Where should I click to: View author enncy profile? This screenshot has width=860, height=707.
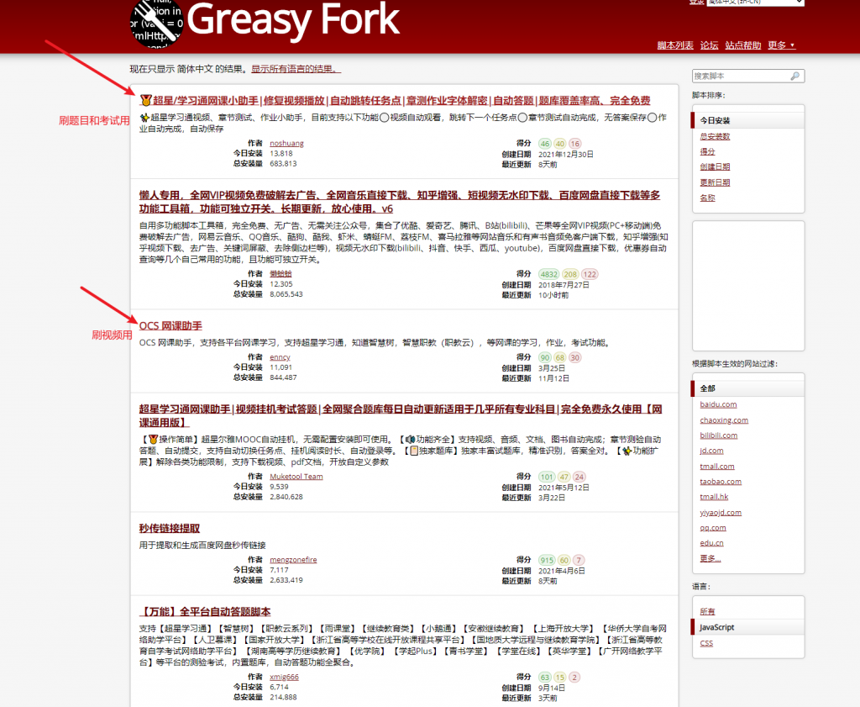coord(280,357)
